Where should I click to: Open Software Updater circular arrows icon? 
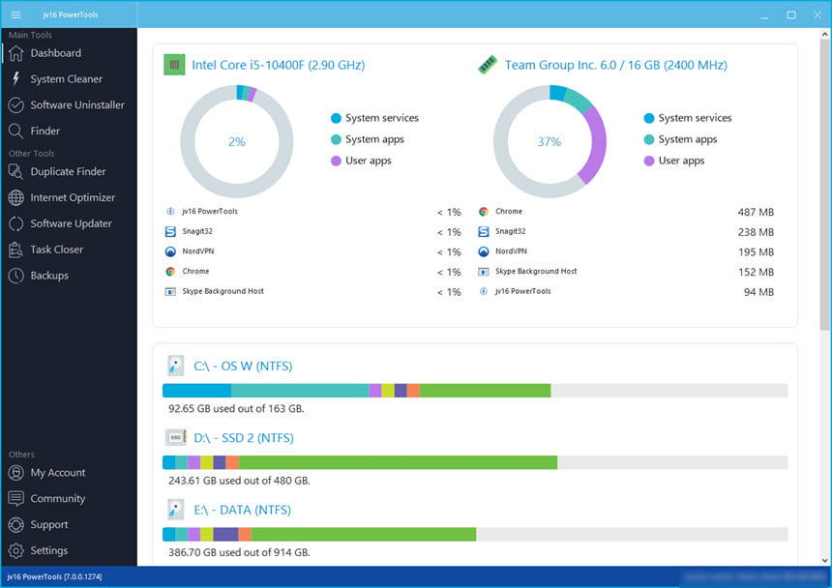pos(15,223)
